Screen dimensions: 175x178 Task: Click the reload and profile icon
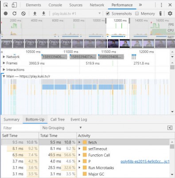click(x=14, y=14)
